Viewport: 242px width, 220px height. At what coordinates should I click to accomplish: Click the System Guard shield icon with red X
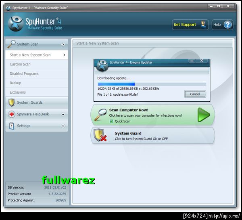pyautogui.click(x=100, y=135)
